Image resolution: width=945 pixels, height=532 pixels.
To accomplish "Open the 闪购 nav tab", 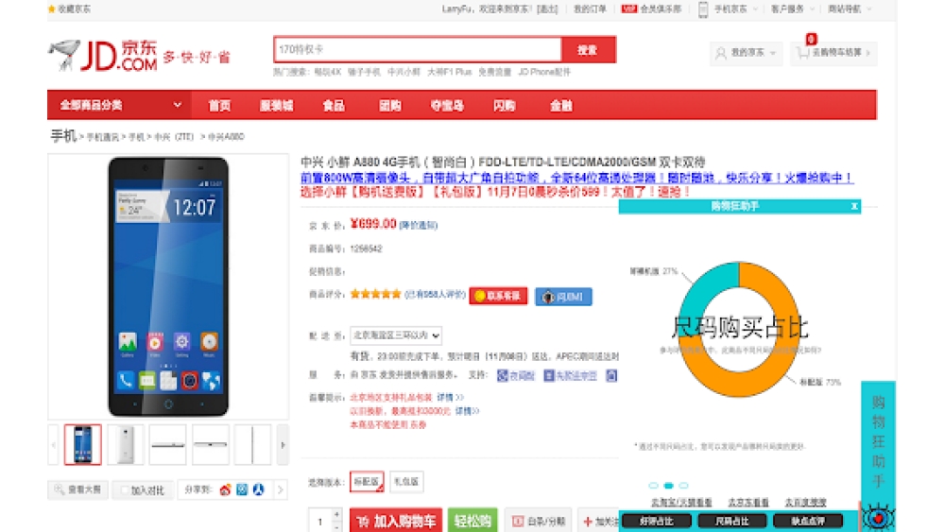I will click(x=504, y=106).
